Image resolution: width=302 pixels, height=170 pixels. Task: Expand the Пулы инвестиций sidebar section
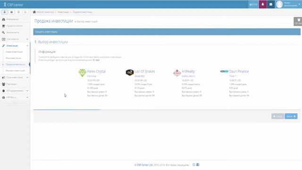pyautogui.click(x=15, y=77)
